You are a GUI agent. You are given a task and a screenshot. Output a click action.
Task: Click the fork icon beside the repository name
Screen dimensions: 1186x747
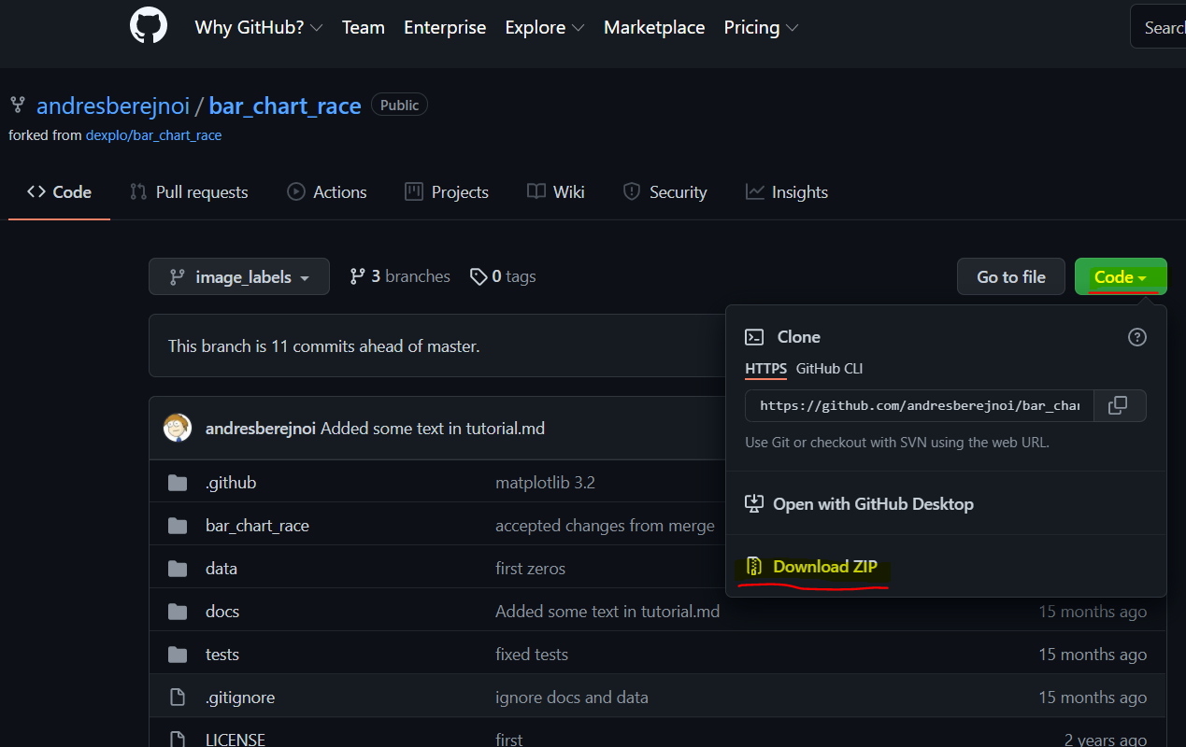pyautogui.click(x=17, y=105)
